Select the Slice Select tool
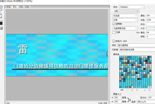 coord(1,11)
